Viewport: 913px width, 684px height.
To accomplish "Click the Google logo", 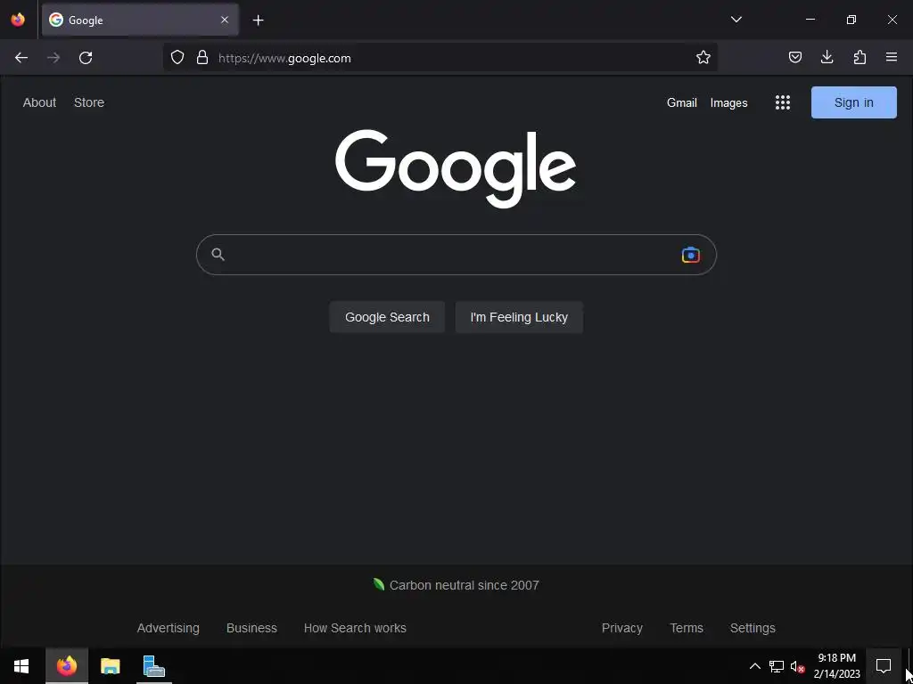I will (x=456, y=168).
